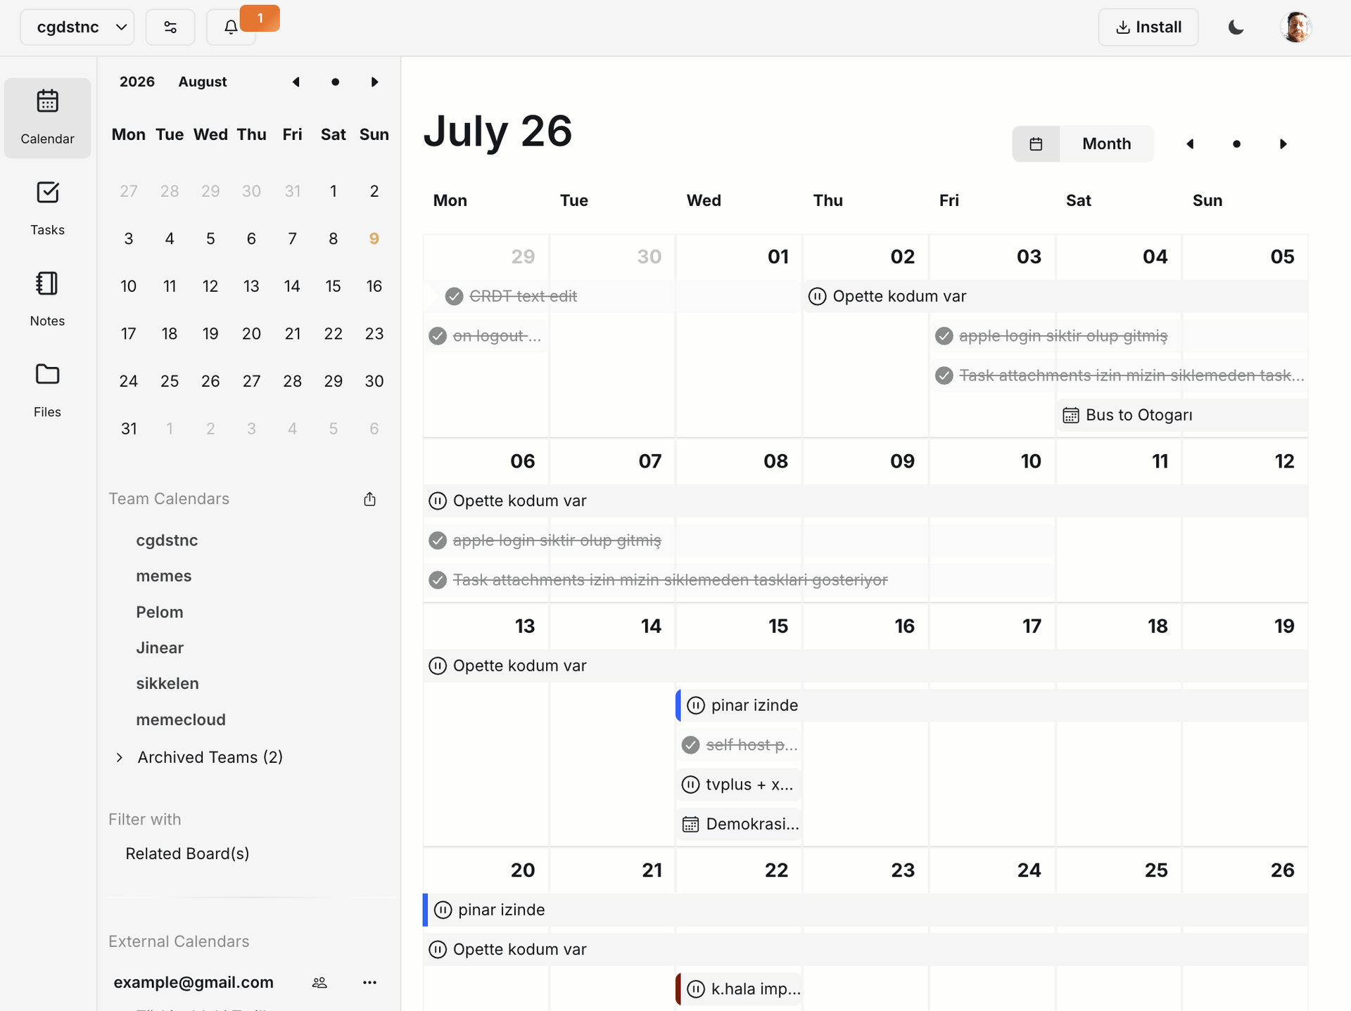Open user profile avatar
This screenshot has height=1011, width=1351.
point(1296,27)
